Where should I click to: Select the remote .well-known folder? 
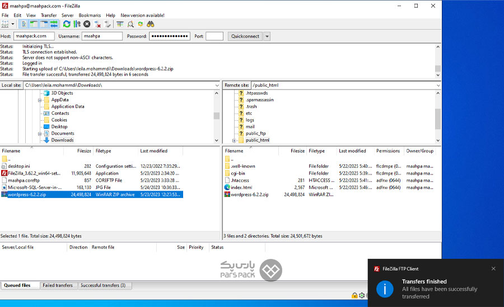(x=243, y=166)
